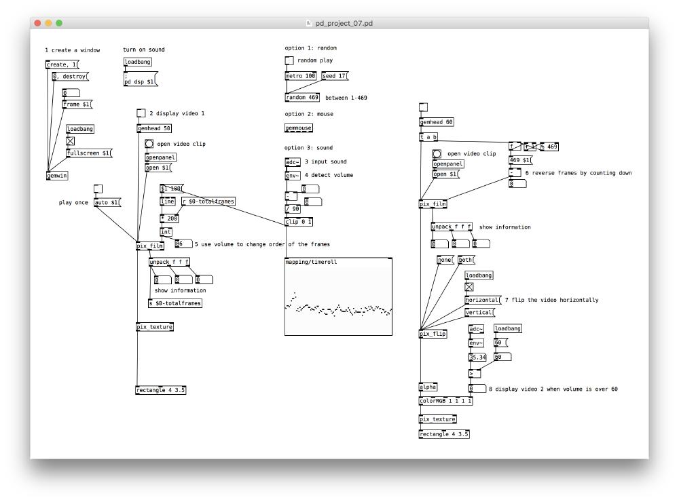Select the number box showing 35.34
Image resolution: width=679 pixels, height=502 pixels.
click(x=479, y=357)
